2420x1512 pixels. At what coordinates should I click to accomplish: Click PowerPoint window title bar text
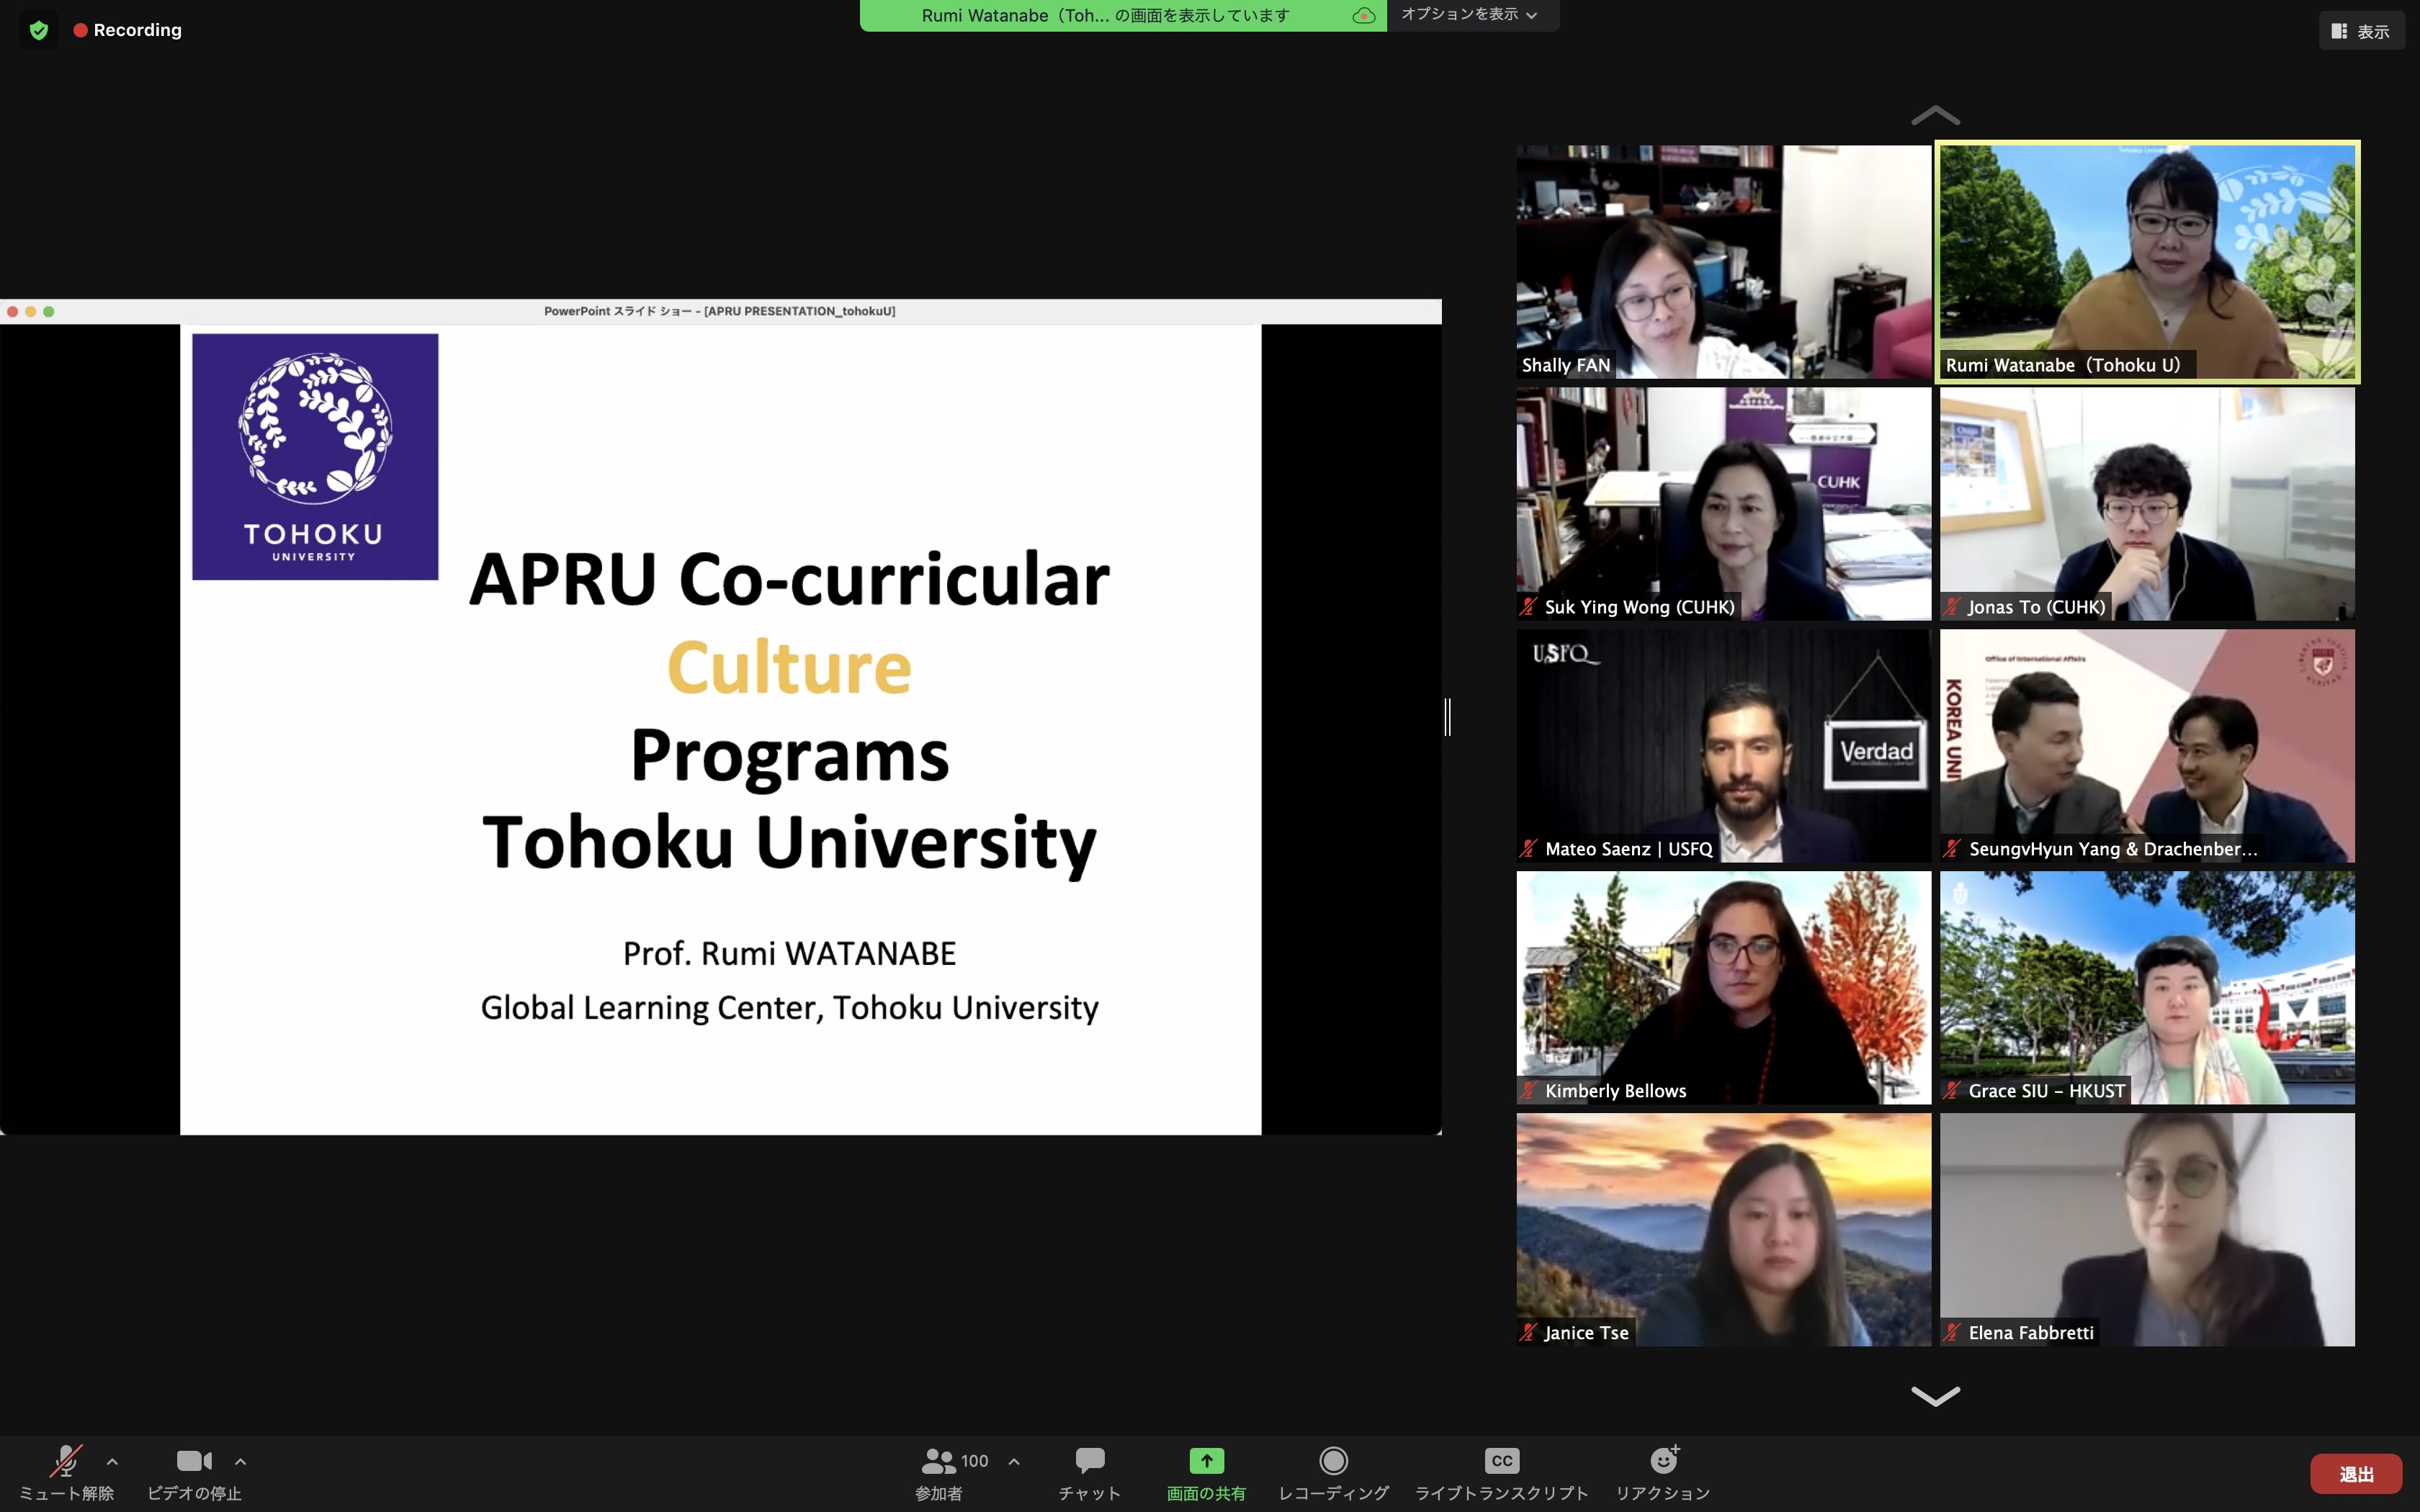click(719, 311)
